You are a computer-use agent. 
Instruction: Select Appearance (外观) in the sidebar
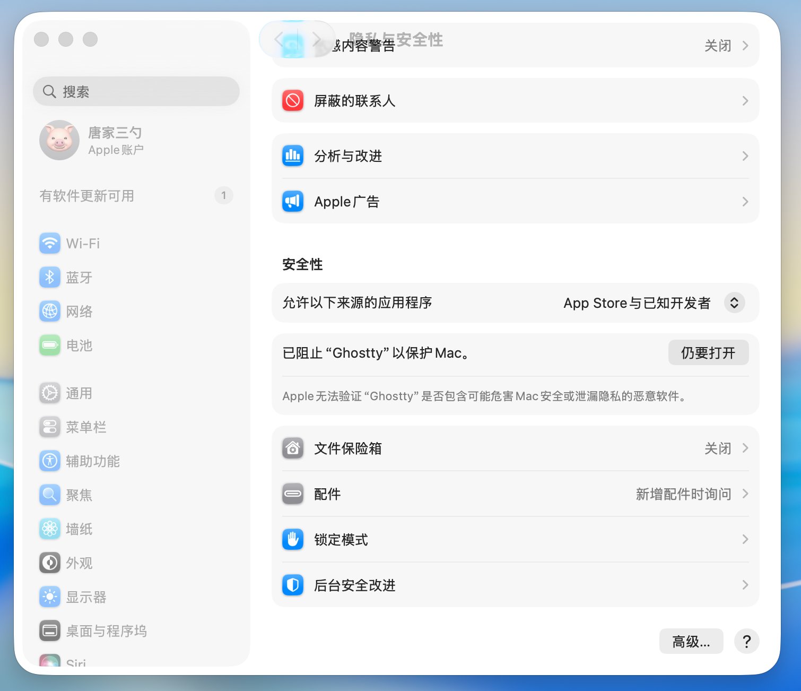click(66, 563)
